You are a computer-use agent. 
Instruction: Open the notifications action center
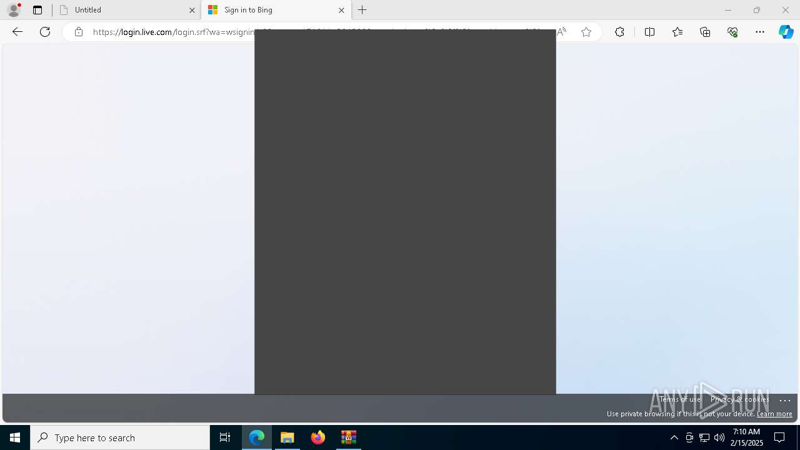tap(779, 437)
